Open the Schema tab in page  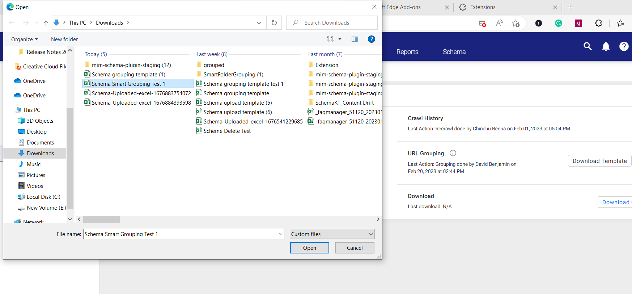click(454, 51)
